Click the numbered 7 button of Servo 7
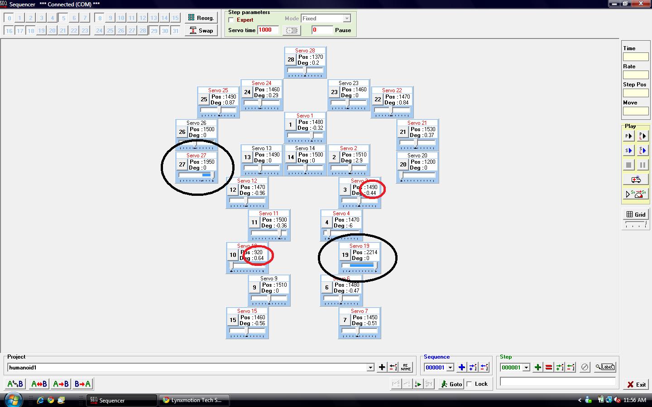The height and width of the screenshot is (407, 652). [345, 320]
